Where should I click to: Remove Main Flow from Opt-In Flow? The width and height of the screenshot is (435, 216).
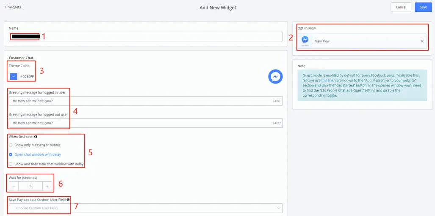tap(422, 41)
